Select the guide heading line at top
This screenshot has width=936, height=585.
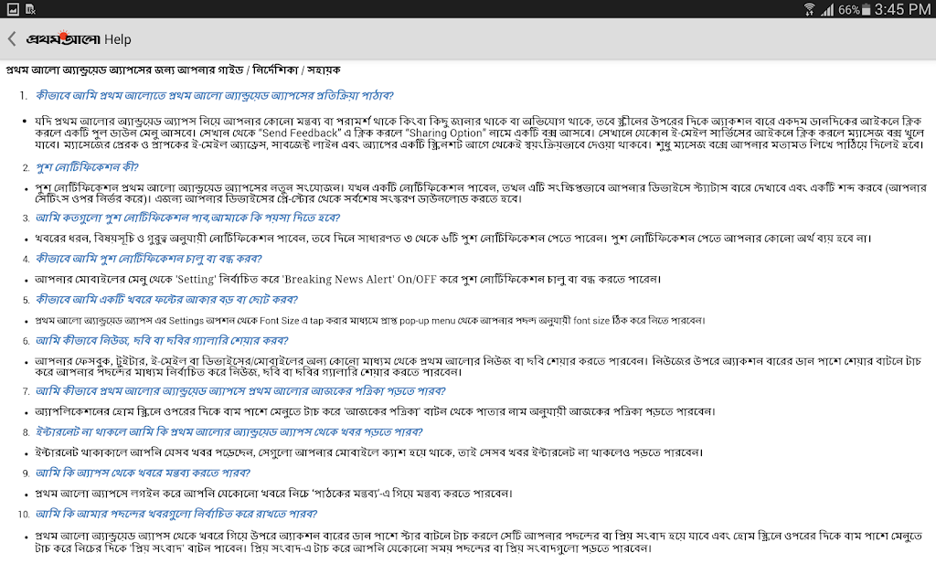tap(173, 70)
